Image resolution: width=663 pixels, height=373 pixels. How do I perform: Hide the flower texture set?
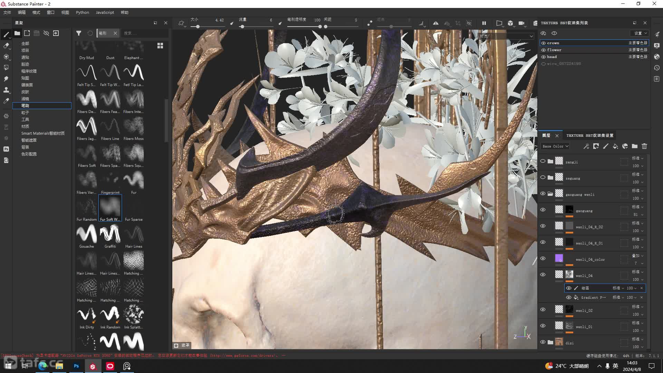[544, 50]
